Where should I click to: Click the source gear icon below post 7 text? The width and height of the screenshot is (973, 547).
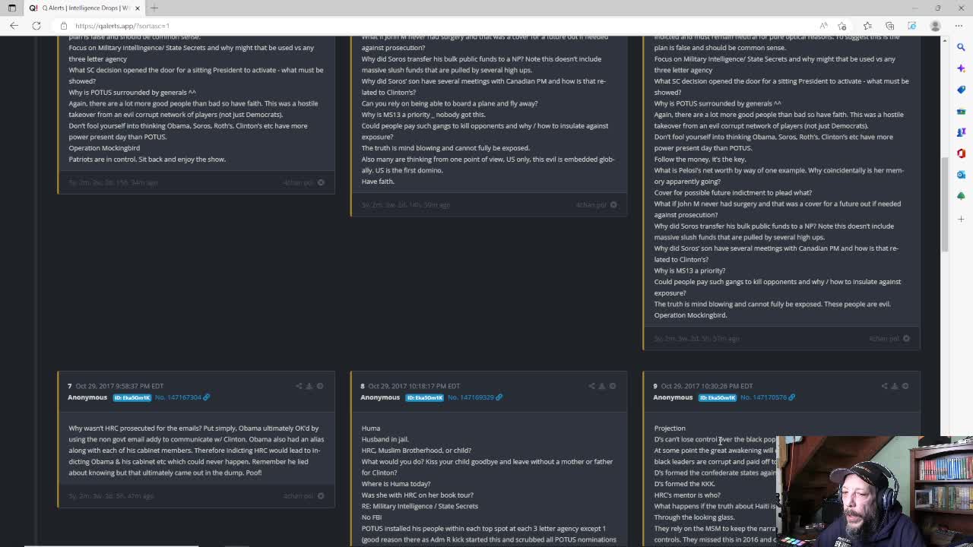pyautogui.click(x=321, y=495)
